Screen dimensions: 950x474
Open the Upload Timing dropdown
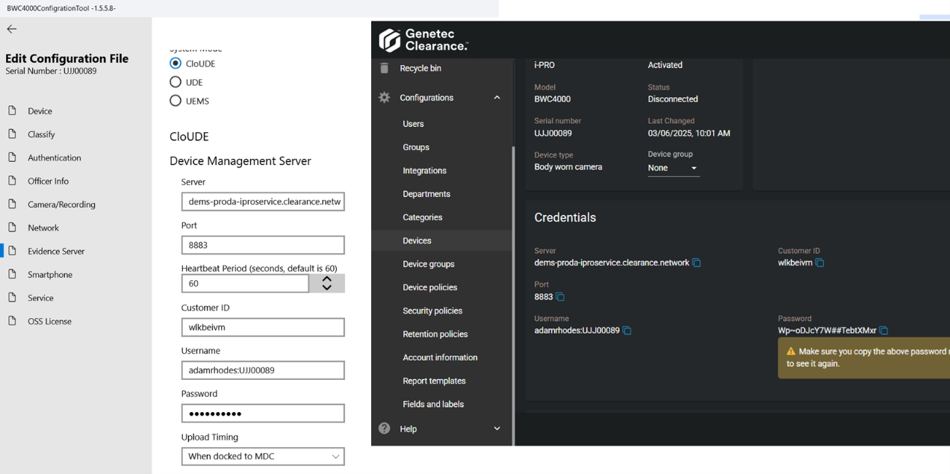click(x=263, y=456)
